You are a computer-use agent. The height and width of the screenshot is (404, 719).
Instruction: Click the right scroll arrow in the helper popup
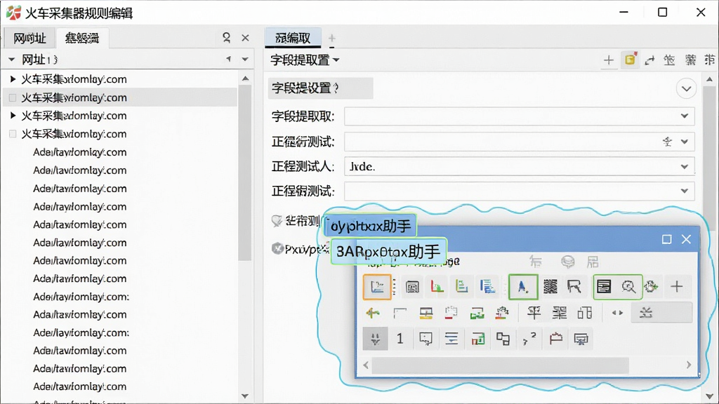[x=689, y=365]
